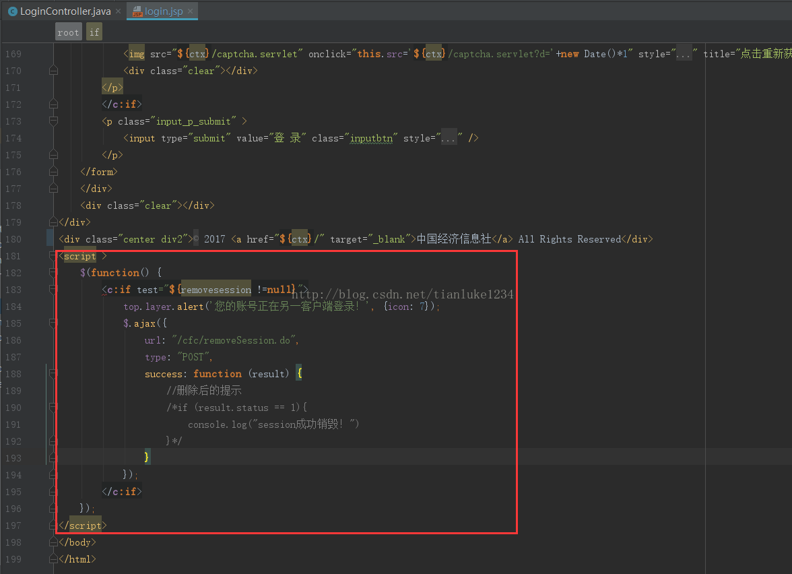This screenshot has height=574, width=792.
Task: Toggle the fold marker at line 199 </html>
Action: [x=53, y=559]
